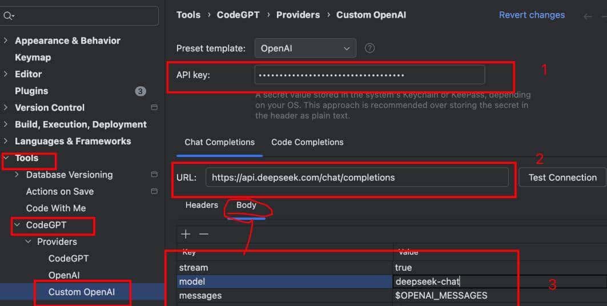Focus the API key field
The height and width of the screenshot is (306, 607).
tap(369, 75)
